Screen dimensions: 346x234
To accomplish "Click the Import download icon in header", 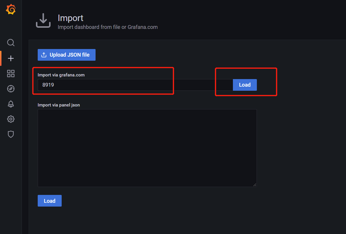I will coord(43,20).
